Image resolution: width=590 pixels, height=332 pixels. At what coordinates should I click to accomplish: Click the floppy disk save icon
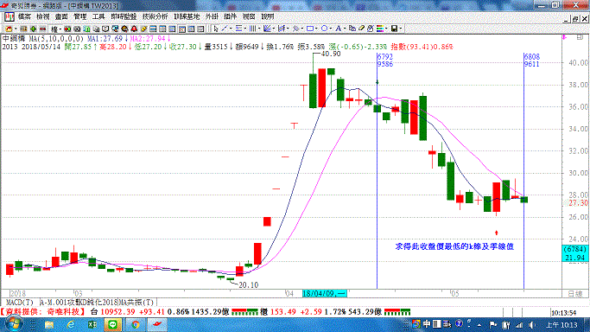[x=394, y=29]
